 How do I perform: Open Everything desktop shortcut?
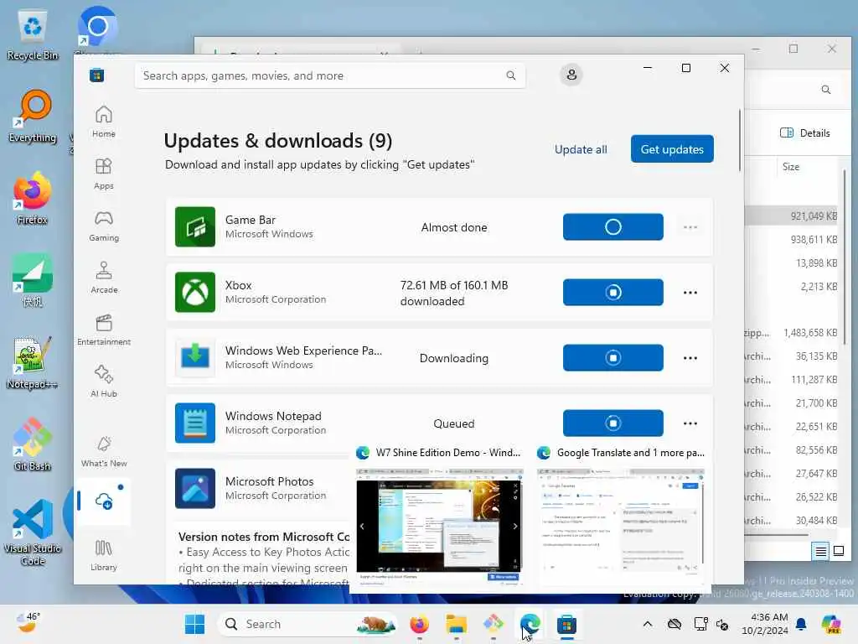tap(33, 116)
